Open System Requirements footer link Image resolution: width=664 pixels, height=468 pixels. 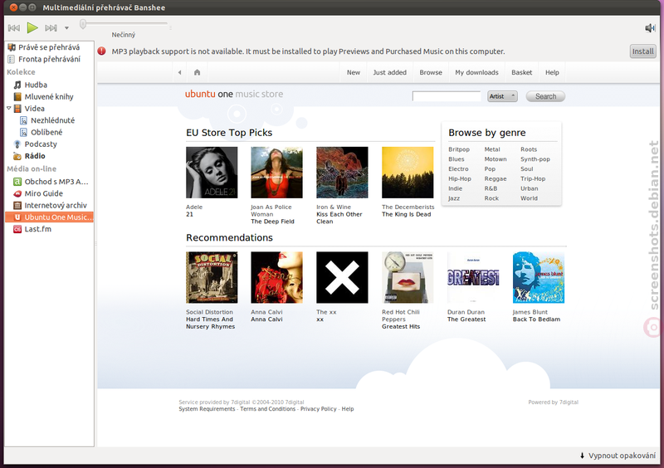[x=207, y=409]
